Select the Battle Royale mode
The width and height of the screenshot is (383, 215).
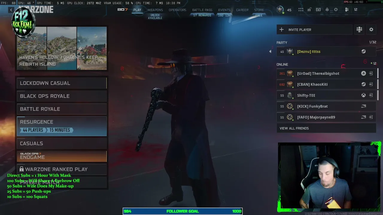pos(62,109)
